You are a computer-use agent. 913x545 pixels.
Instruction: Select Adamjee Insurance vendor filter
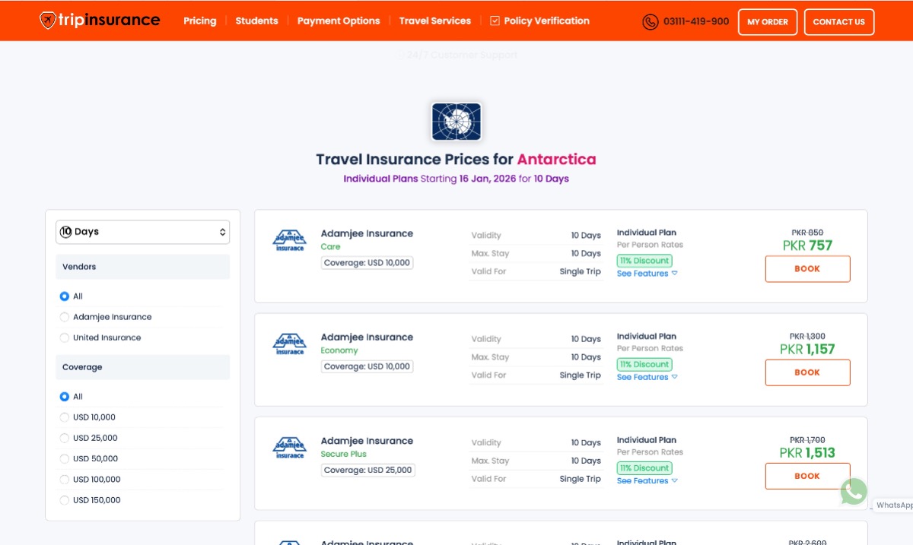coord(65,317)
